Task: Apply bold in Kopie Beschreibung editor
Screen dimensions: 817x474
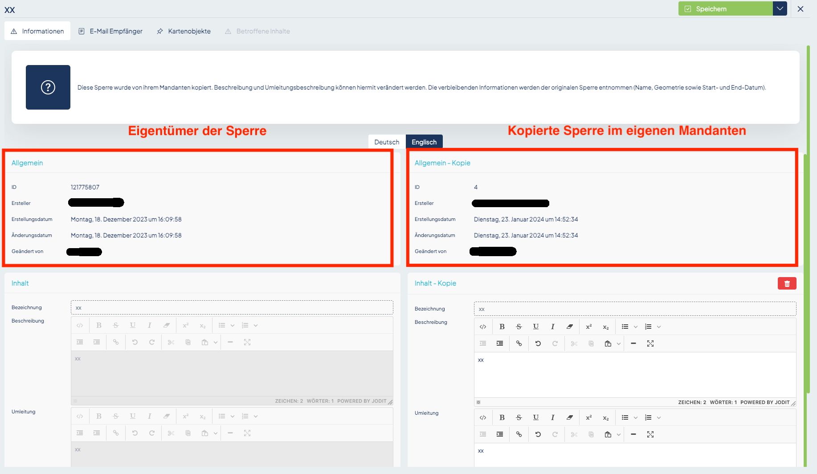Action: [502, 327]
